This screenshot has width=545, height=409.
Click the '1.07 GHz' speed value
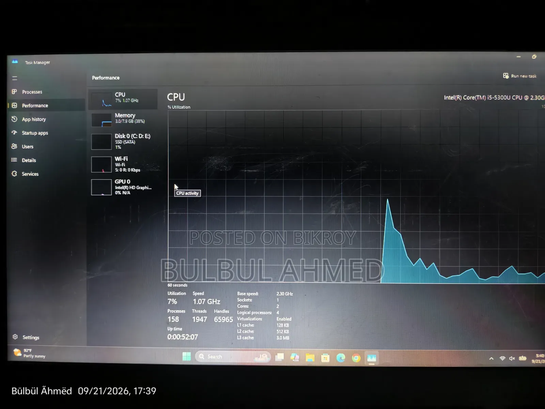coord(206,302)
